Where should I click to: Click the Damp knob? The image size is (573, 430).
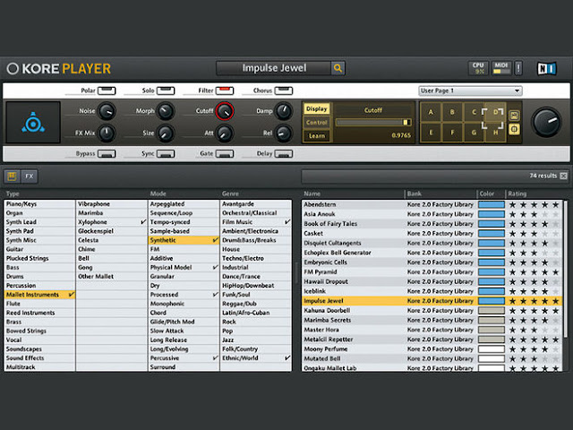point(283,111)
